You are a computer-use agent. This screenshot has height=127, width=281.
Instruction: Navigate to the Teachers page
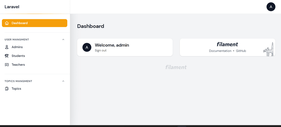tap(35, 65)
